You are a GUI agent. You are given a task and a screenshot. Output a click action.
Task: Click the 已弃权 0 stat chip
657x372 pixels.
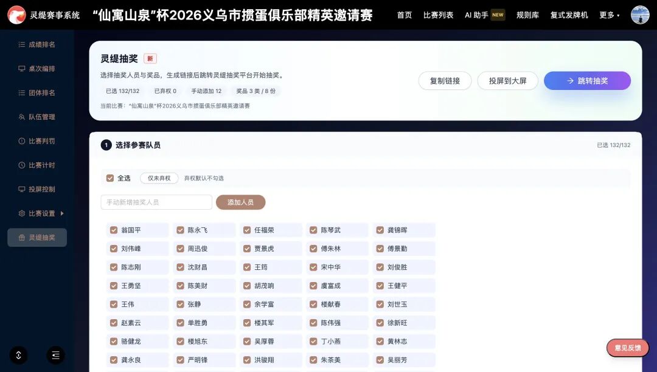pos(165,91)
